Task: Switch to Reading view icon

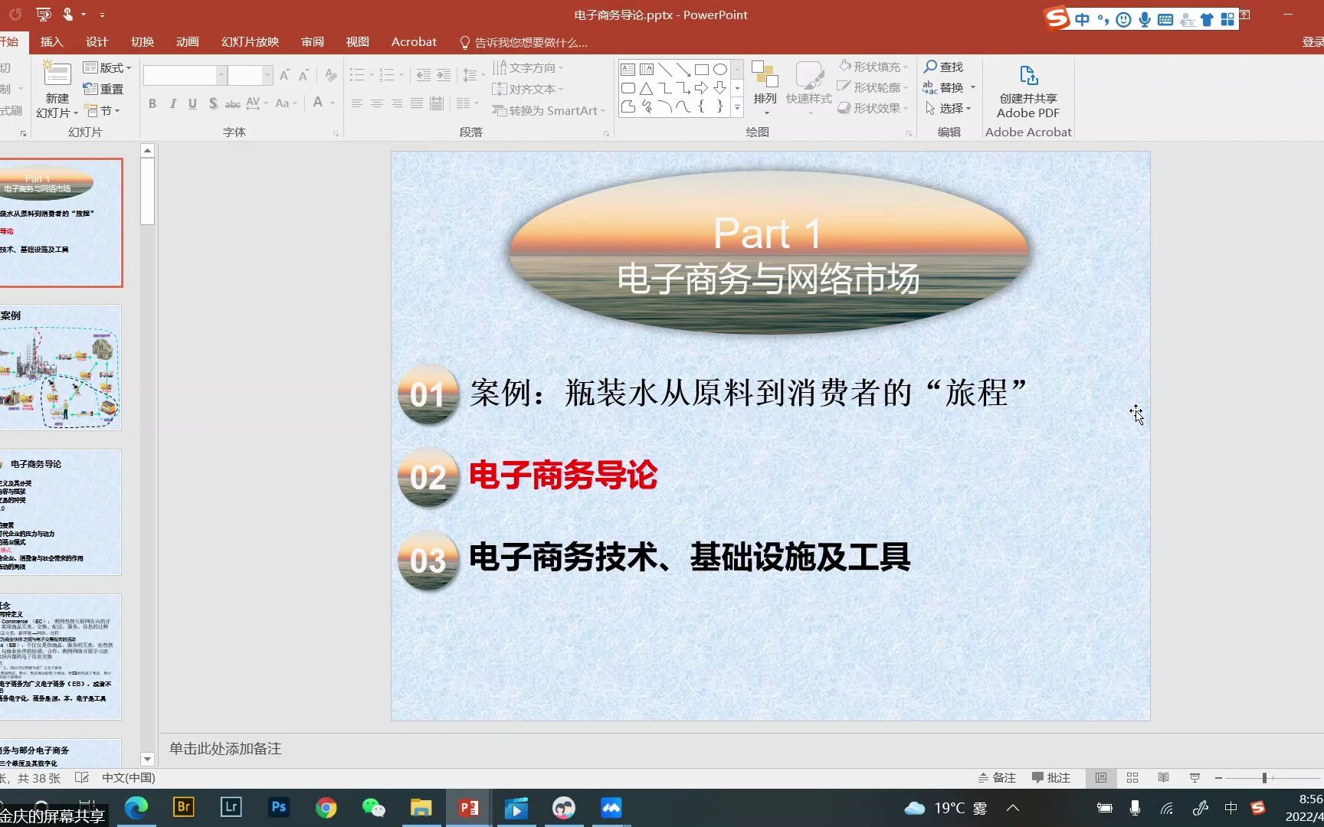Action: click(1163, 778)
